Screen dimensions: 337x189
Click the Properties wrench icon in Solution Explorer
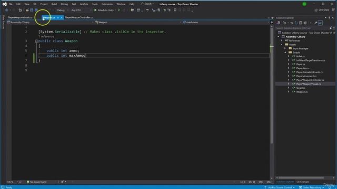[316, 23]
